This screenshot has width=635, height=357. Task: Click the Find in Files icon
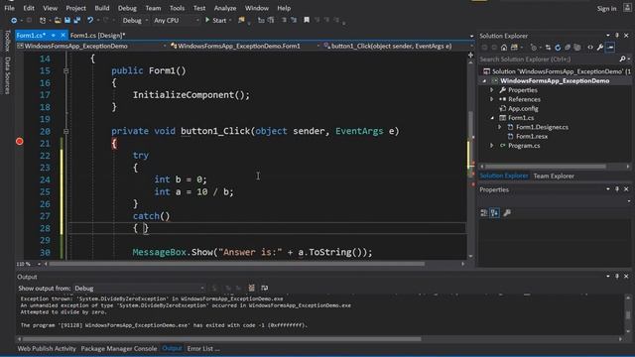(x=241, y=20)
